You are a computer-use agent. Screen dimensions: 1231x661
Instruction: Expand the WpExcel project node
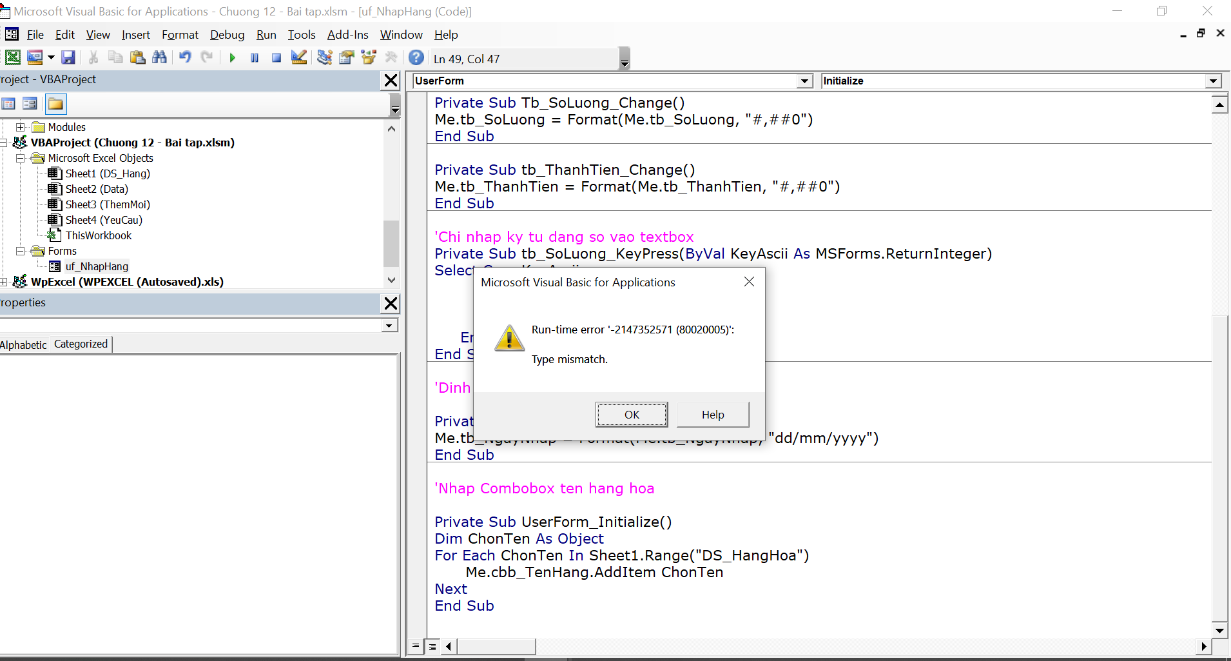(3, 282)
